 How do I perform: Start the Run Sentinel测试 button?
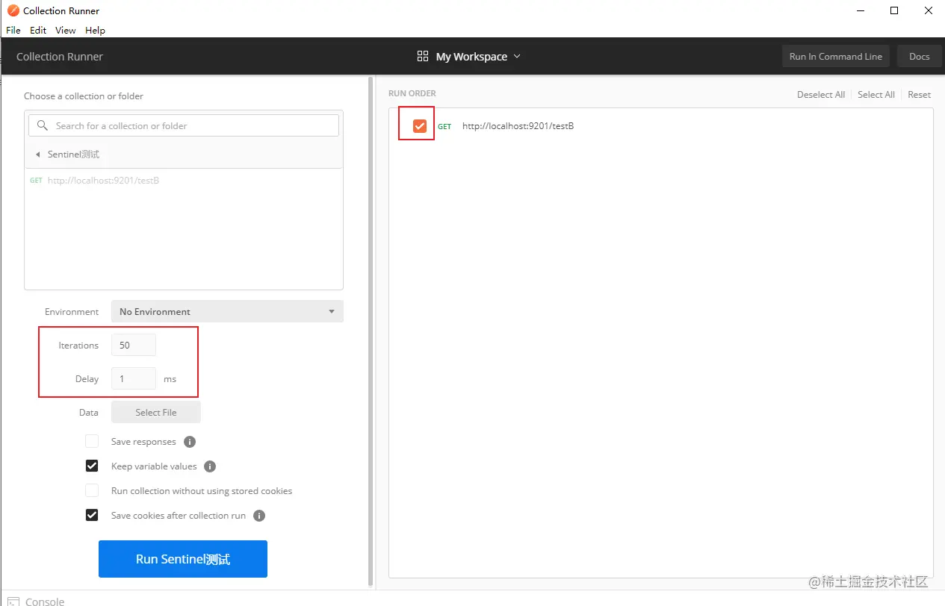[183, 559]
